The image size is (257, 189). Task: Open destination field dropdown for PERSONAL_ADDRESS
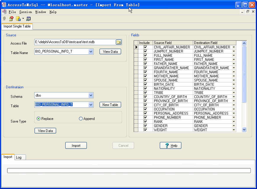click(234, 113)
